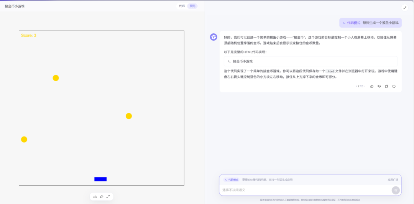Image resolution: width=414 pixels, height=204 pixels.
Task: Open the fullscreen expand icon below the preview
Action: tap(108, 197)
